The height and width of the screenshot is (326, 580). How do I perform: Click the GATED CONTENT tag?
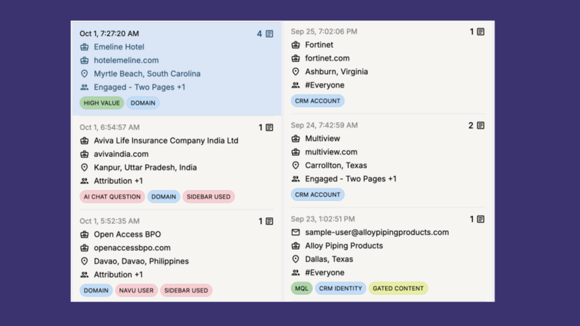tap(398, 288)
